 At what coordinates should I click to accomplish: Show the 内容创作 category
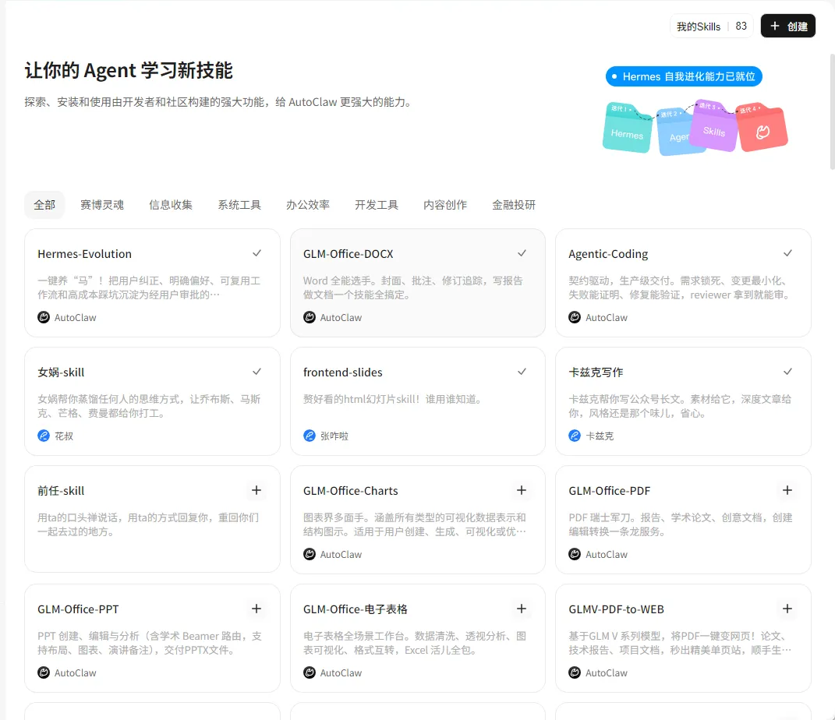(x=445, y=205)
